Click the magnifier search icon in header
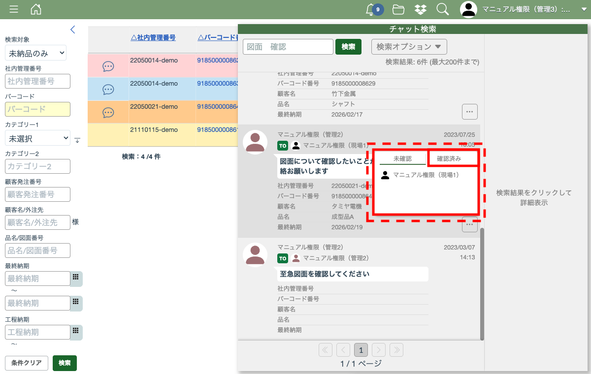This screenshot has height=374, width=591. tap(442, 9)
